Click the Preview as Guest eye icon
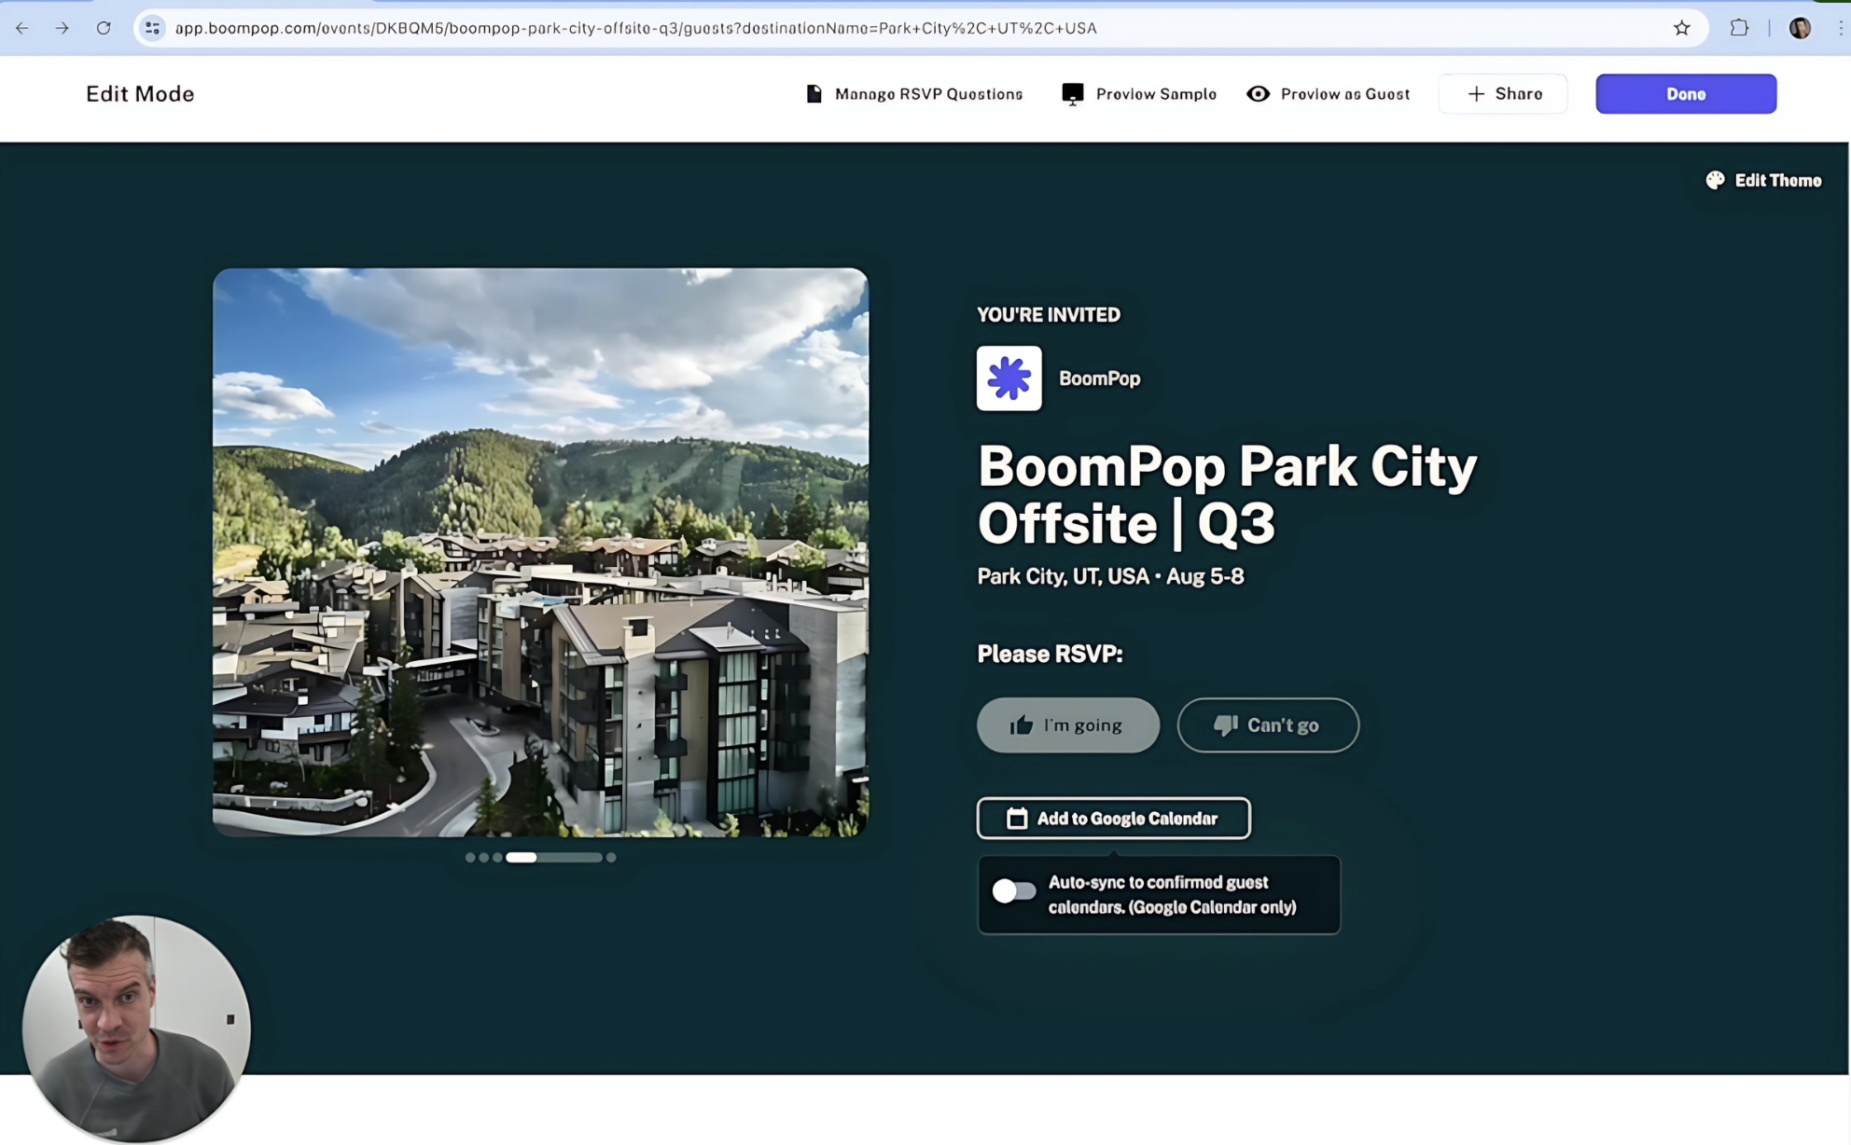 (1258, 94)
